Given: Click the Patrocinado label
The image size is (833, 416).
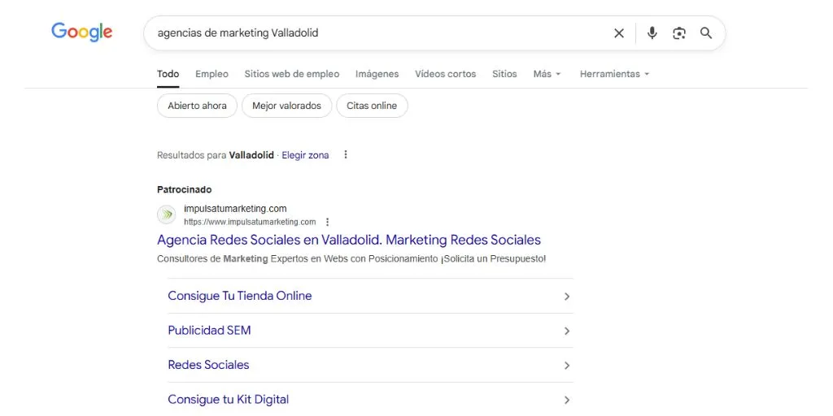Looking at the screenshot, I should [x=185, y=189].
